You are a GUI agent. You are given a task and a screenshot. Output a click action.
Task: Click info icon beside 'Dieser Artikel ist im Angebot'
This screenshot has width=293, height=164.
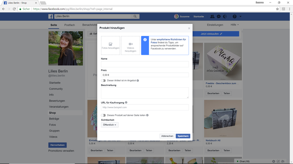pos(138,81)
